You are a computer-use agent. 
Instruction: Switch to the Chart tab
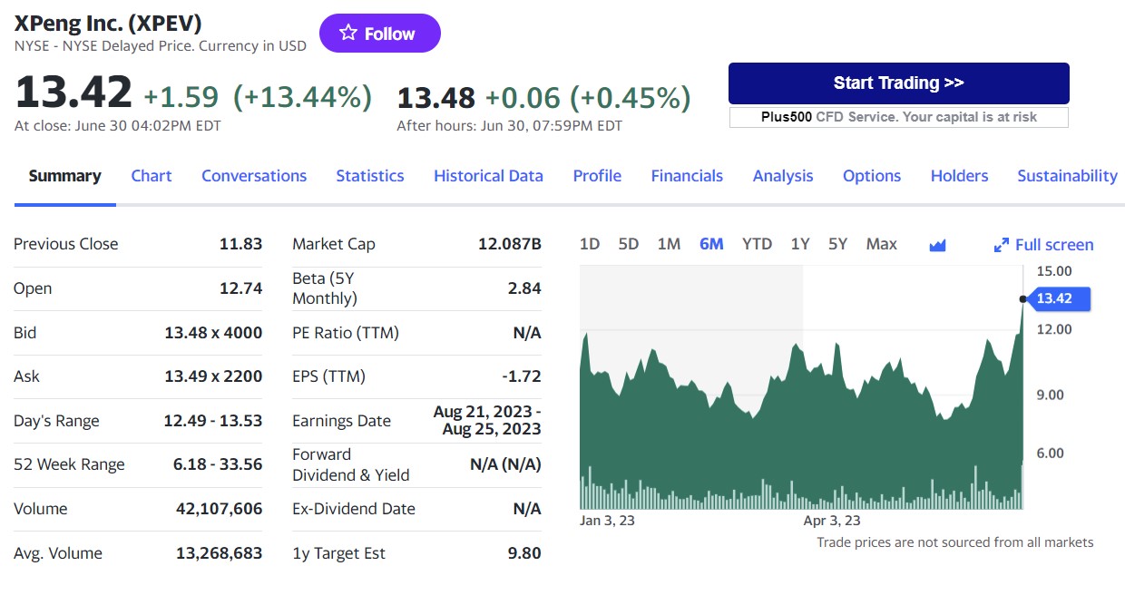point(152,176)
